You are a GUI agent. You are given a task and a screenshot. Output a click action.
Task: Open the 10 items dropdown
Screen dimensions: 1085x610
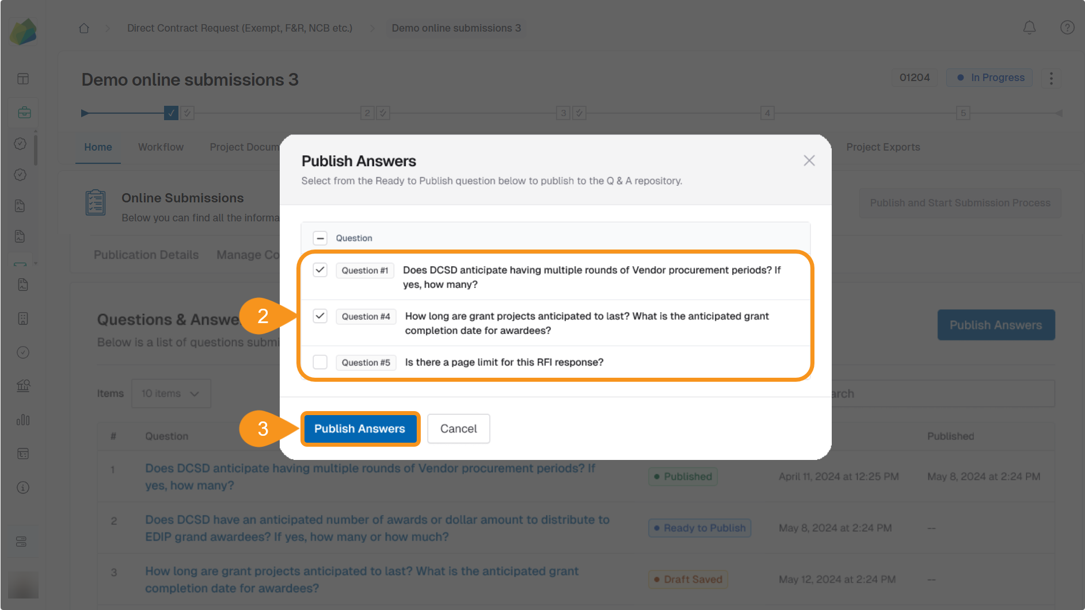click(x=170, y=393)
